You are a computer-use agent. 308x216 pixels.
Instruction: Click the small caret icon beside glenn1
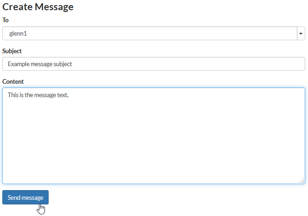coord(301,34)
